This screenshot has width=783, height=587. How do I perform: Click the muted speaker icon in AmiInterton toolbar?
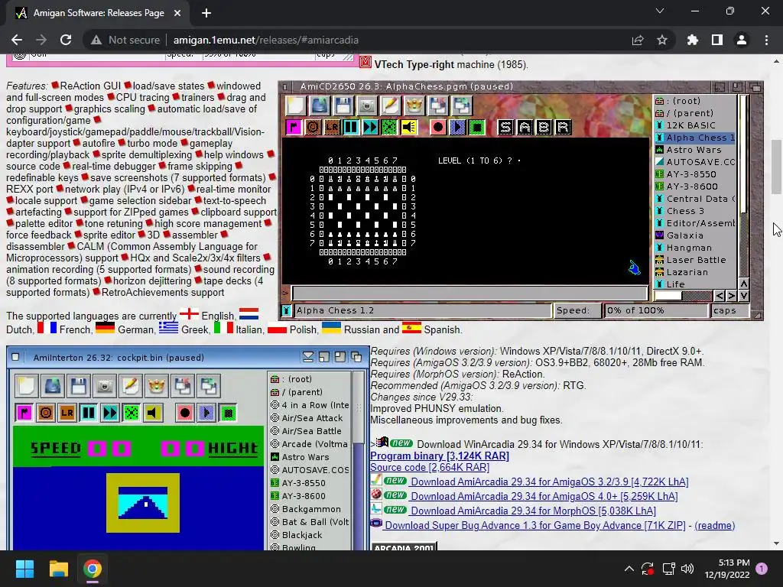(x=153, y=413)
